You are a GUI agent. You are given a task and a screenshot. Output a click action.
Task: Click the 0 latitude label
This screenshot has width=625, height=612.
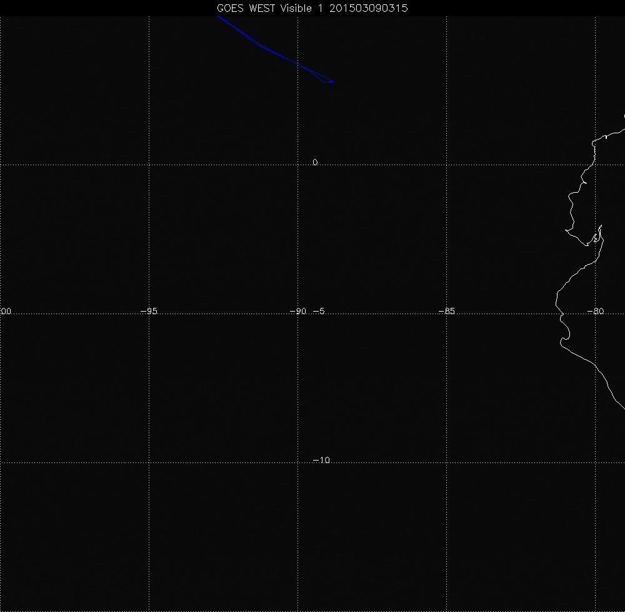pyautogui.click(x=315, y=162)
